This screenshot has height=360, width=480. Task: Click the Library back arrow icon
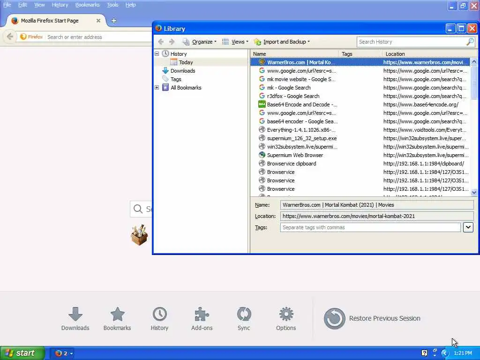click(x=161, y=42)
